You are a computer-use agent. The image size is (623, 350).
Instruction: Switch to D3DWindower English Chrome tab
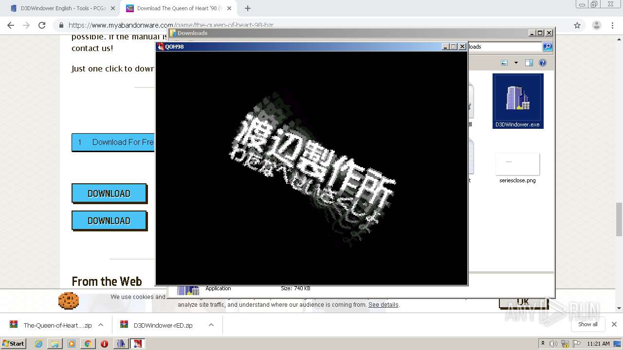[63, 8]
